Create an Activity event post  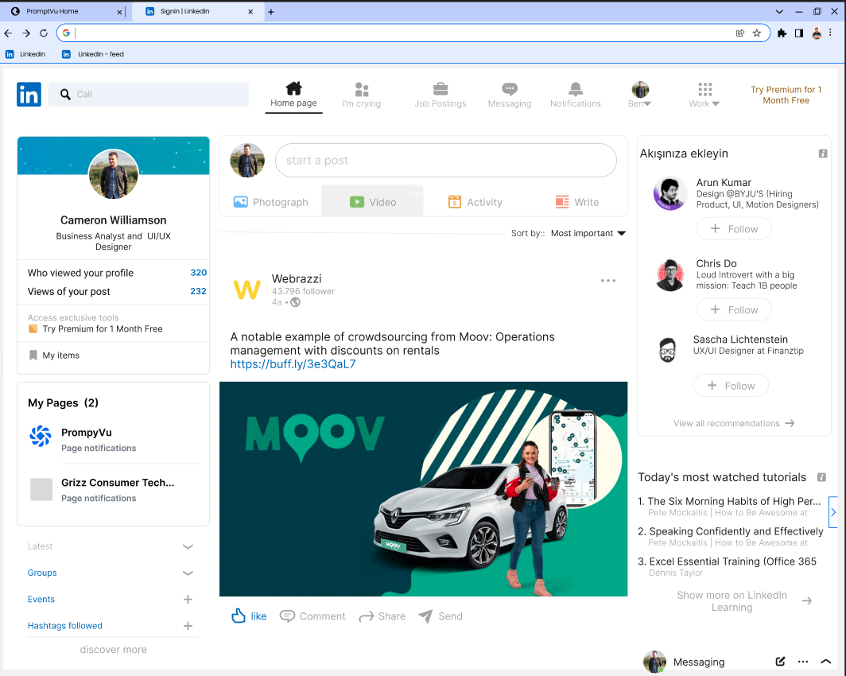[475, 202]
